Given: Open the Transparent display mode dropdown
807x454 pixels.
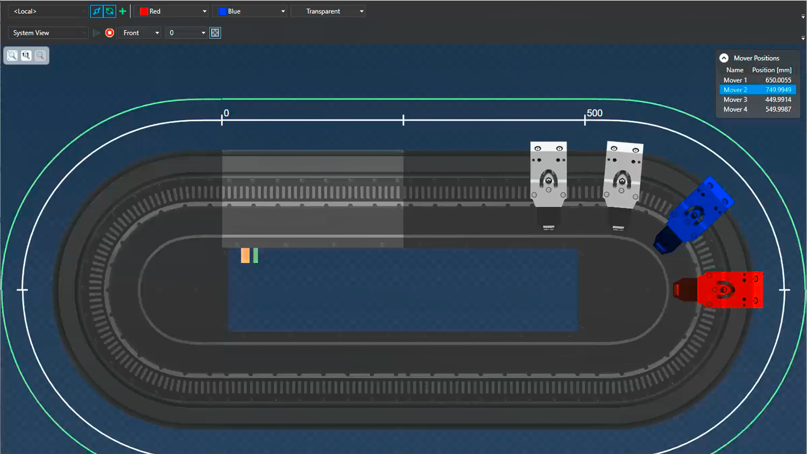Looking at the screenshot, I should point(328,11).
